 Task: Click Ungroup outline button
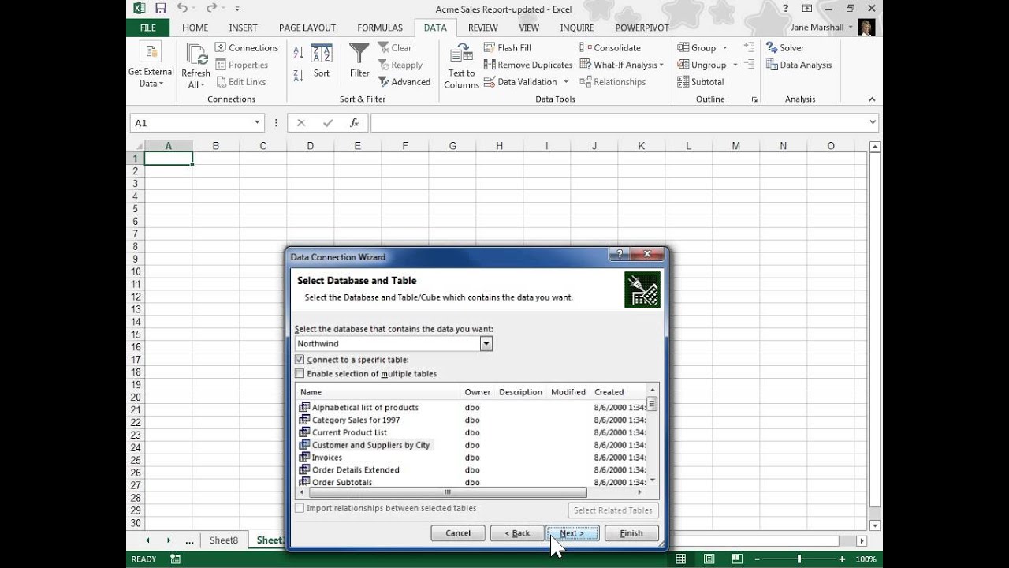tap(702, 65)
